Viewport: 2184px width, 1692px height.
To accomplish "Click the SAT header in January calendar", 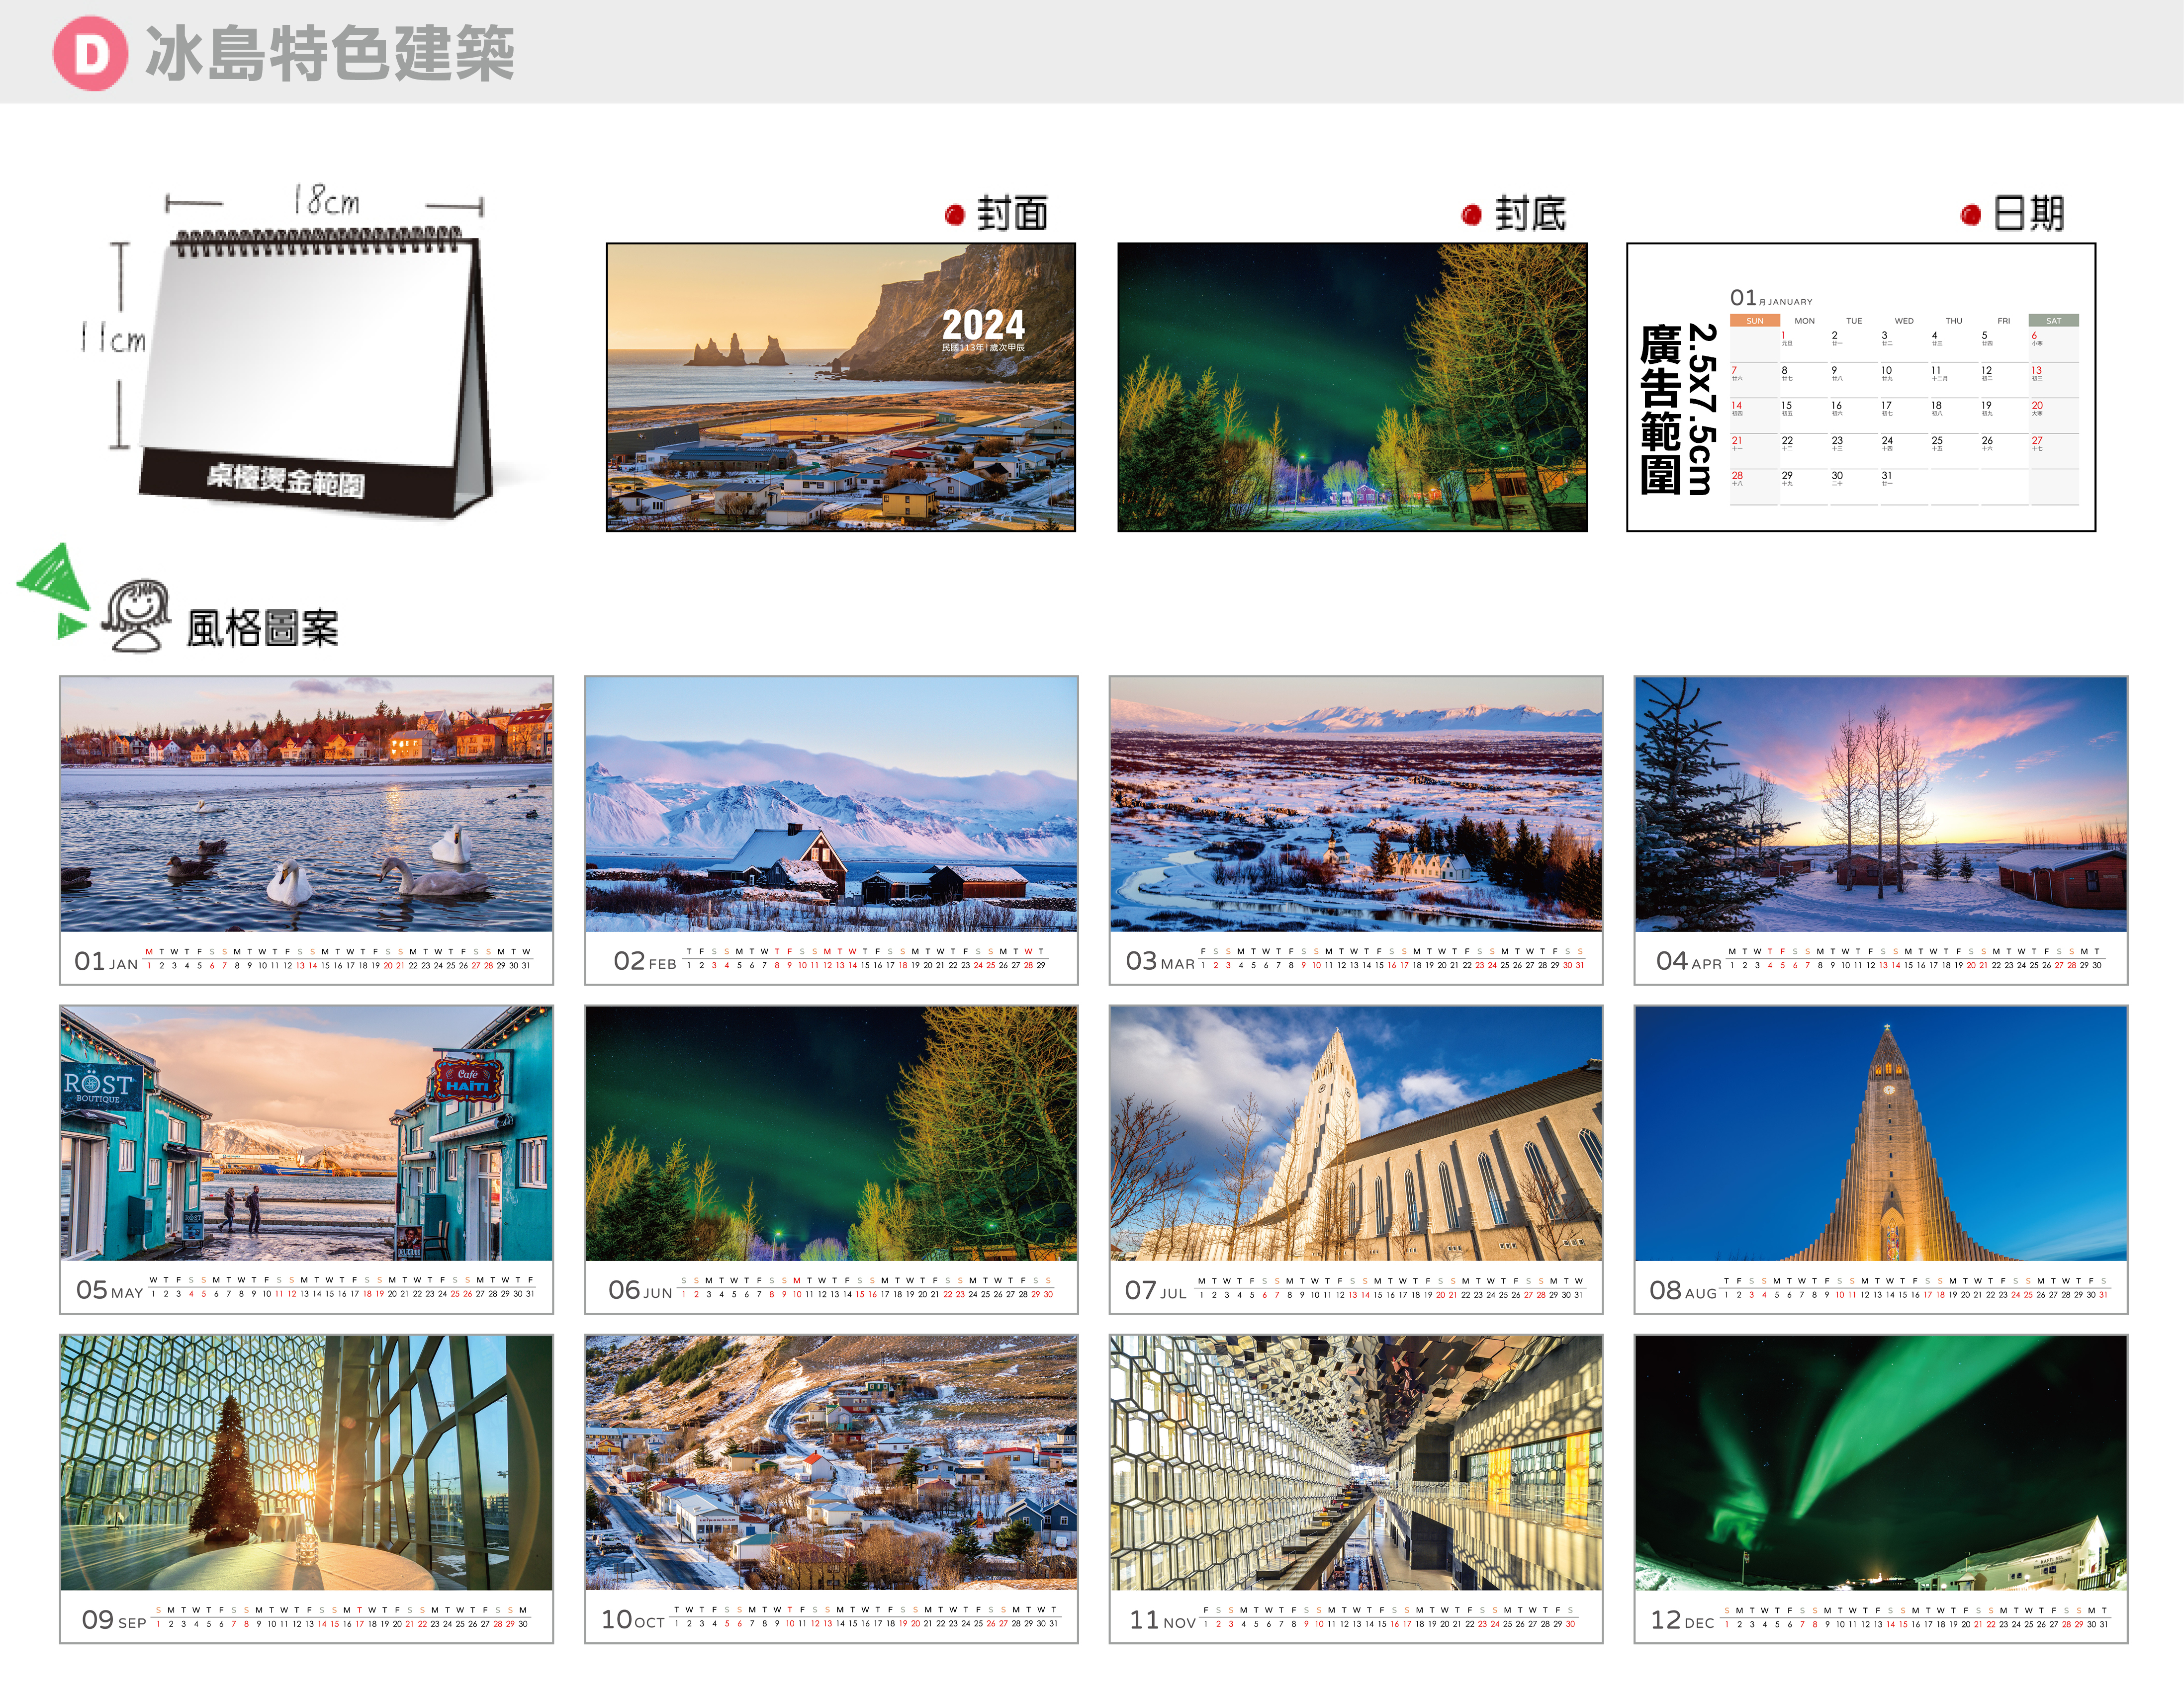I will pos(2053,321).
